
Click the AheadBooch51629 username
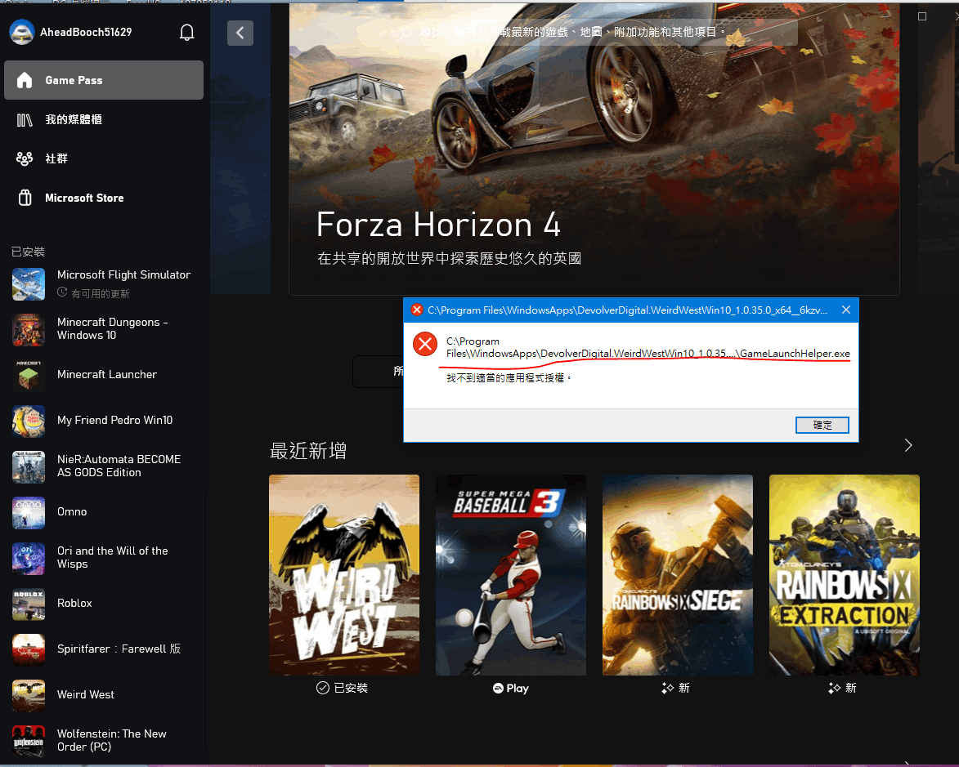[86, 33]
